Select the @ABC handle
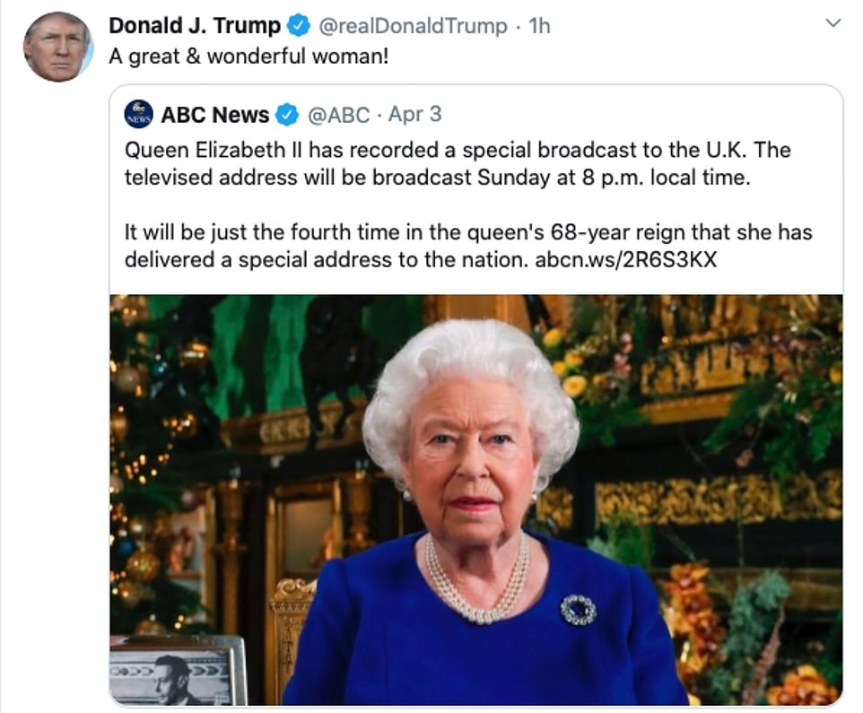 [x=338, y=115]
